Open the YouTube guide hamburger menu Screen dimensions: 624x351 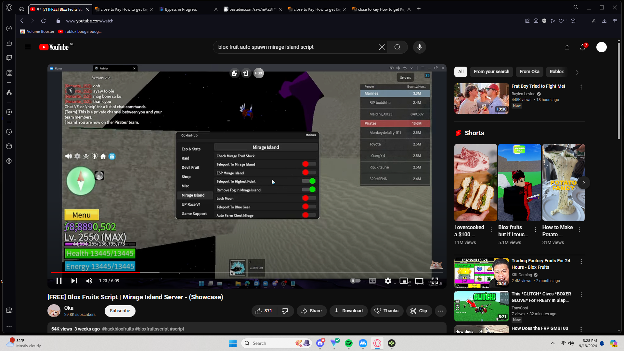click(x=28, y=47)
